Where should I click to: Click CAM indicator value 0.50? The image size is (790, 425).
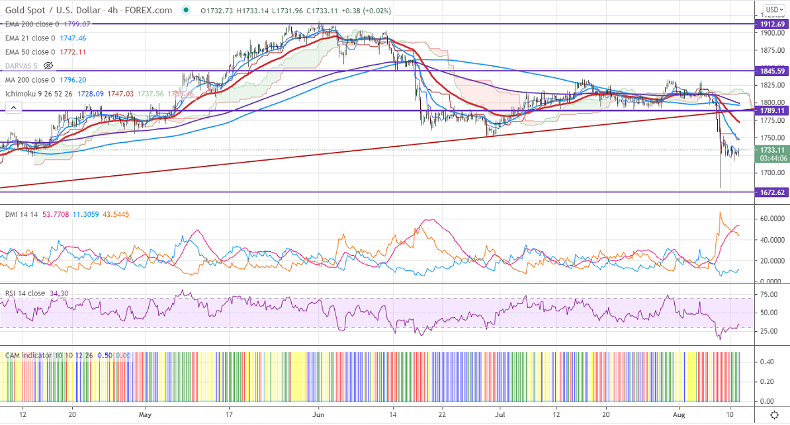(x=105, y=356)
